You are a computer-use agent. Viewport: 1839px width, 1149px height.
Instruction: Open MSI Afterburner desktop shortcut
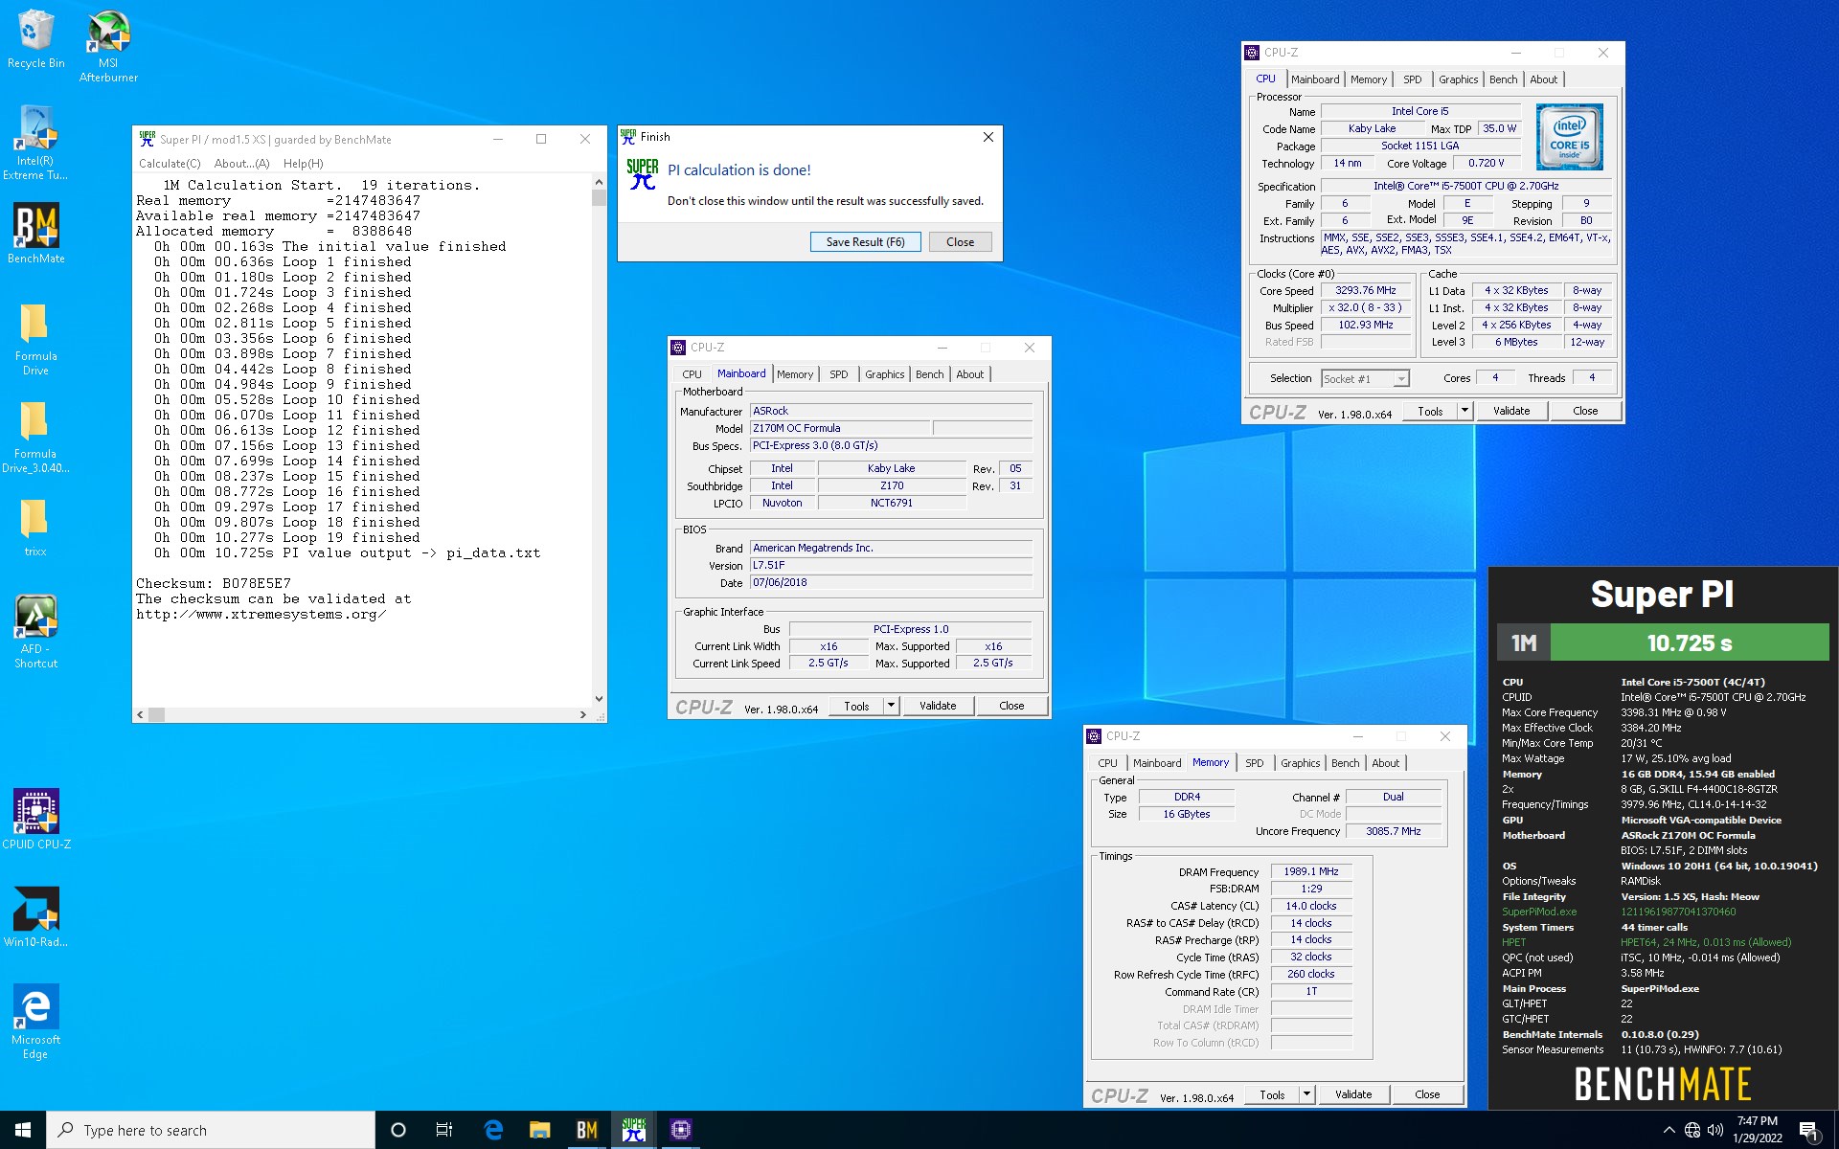[108, 46]
